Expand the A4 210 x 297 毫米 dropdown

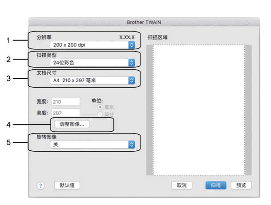[89, 80]
